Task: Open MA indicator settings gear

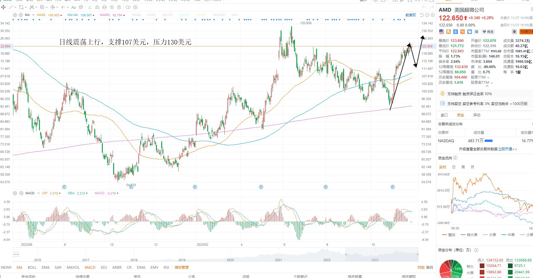Action: (x=15, y=15)
